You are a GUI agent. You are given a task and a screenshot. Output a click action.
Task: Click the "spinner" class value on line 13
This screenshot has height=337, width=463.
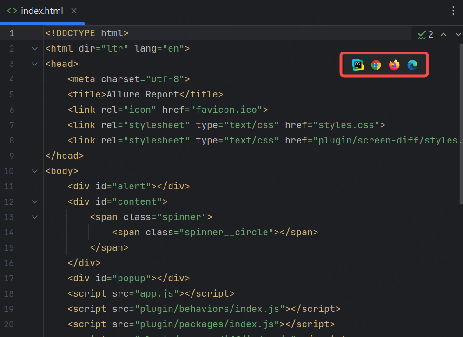click(182, 217)
